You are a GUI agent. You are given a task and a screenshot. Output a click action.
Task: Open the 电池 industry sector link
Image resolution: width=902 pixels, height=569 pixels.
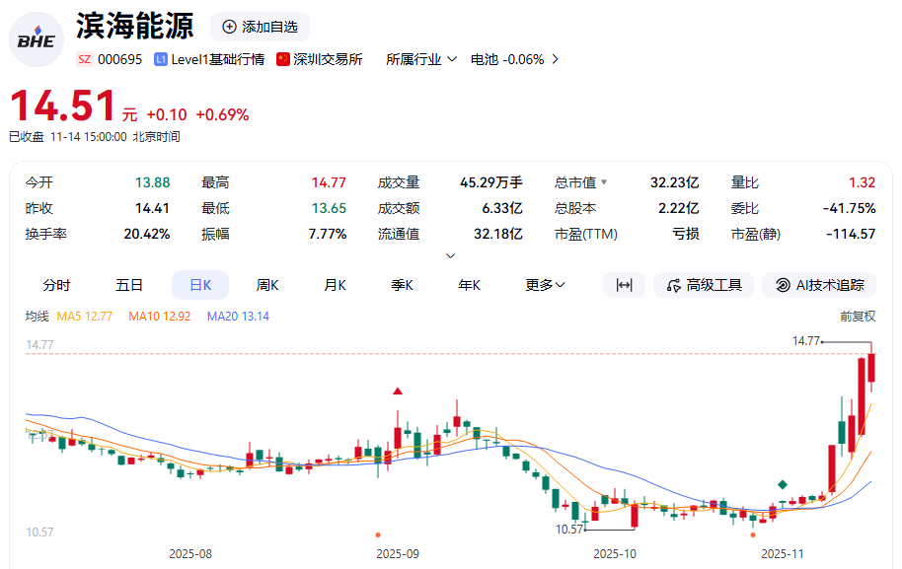[515, 59]
